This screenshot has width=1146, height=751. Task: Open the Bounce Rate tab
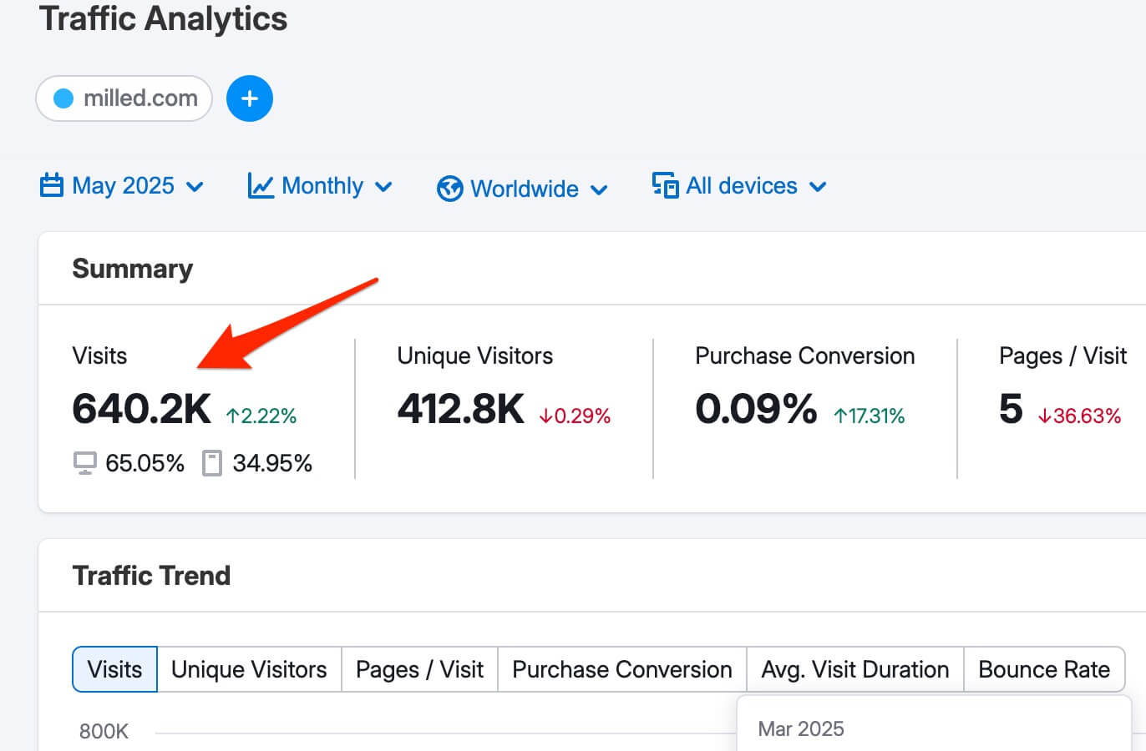point(1044,669)
